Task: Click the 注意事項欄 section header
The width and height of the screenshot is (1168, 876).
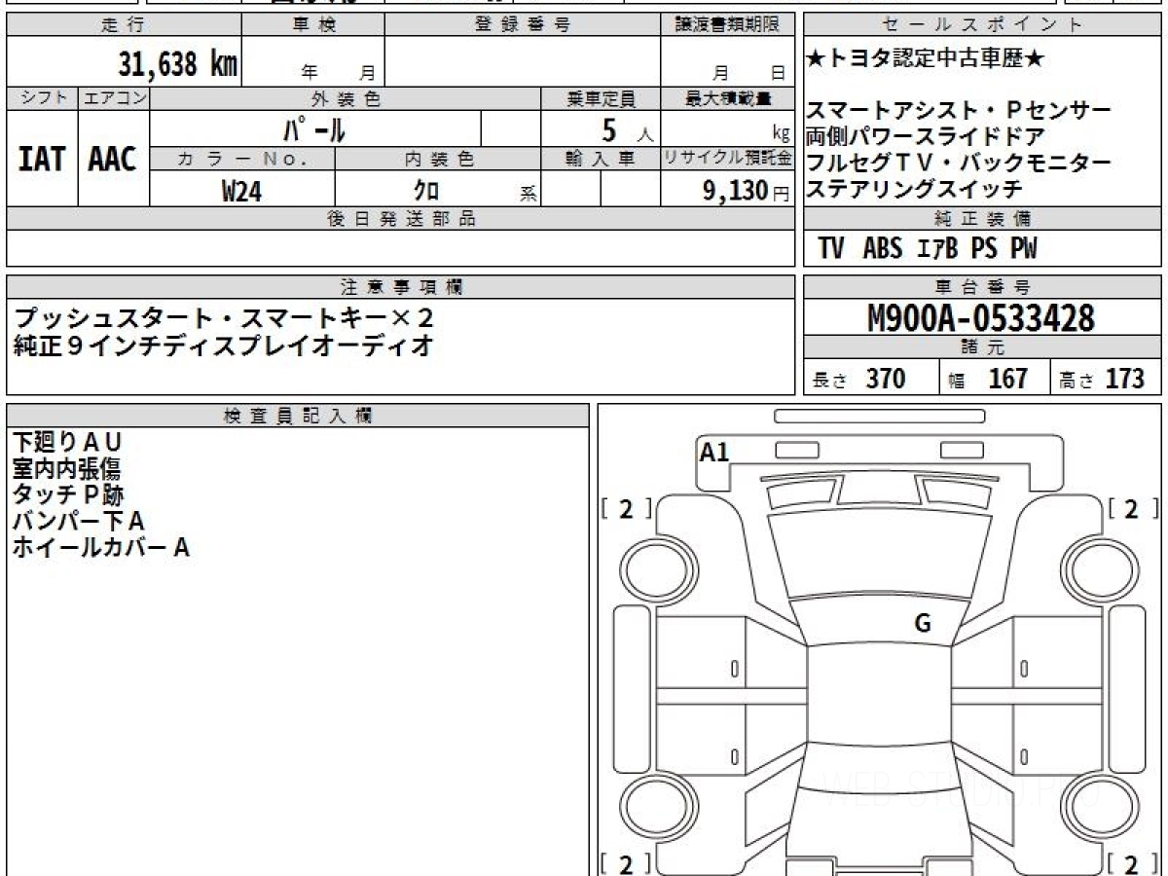Action: coord(400,287)
